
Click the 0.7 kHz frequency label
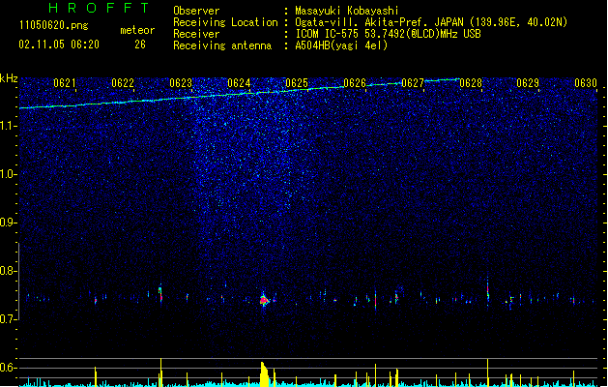pyautogui.click(x=9, y=319)
